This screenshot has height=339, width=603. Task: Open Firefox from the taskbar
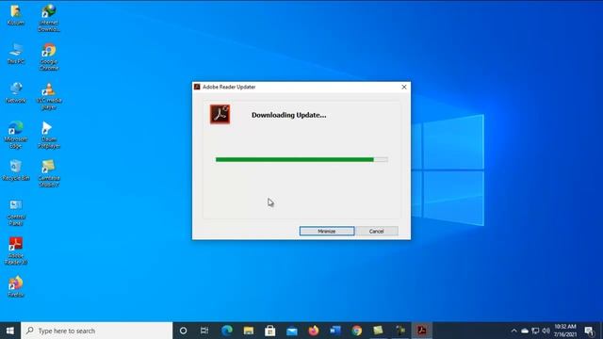314,331
